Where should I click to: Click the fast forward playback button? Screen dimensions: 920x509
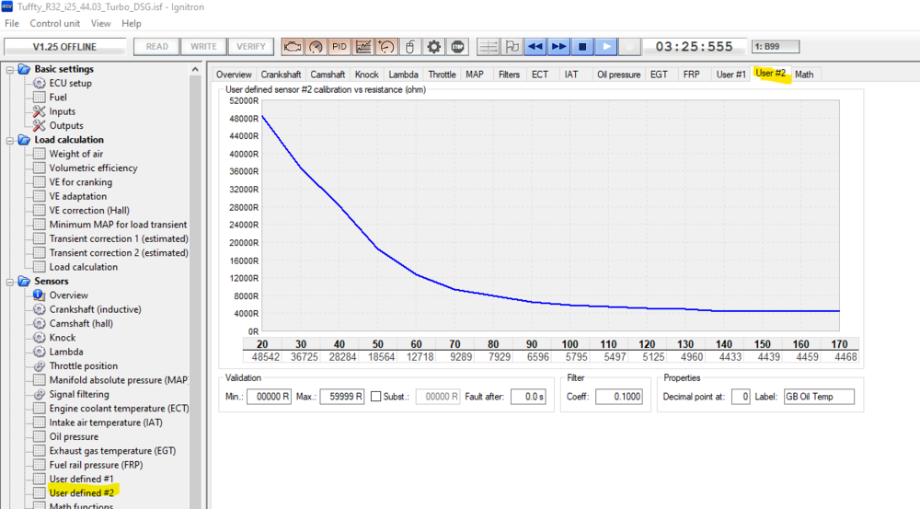(x=558, y=46)
